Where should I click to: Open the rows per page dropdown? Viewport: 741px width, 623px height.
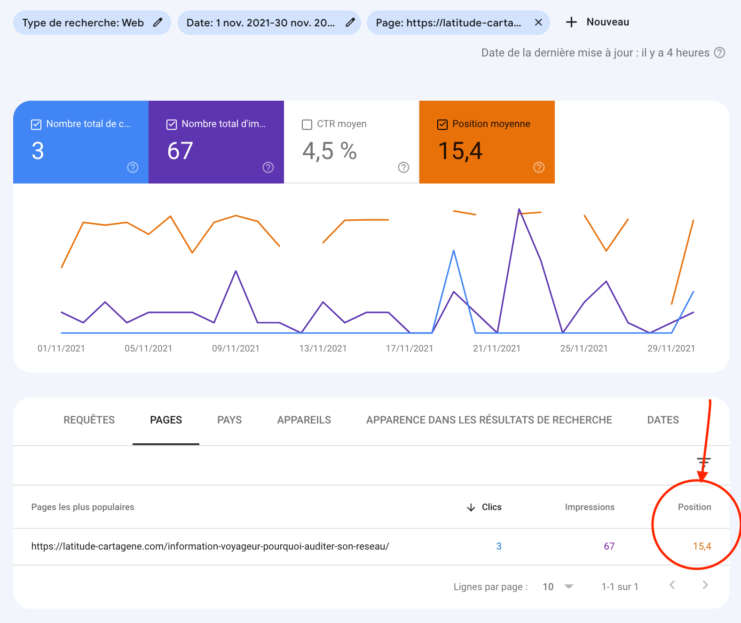(558, 587)
